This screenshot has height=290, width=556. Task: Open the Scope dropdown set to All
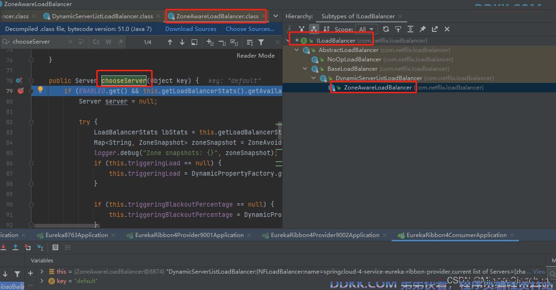[366, 29]
